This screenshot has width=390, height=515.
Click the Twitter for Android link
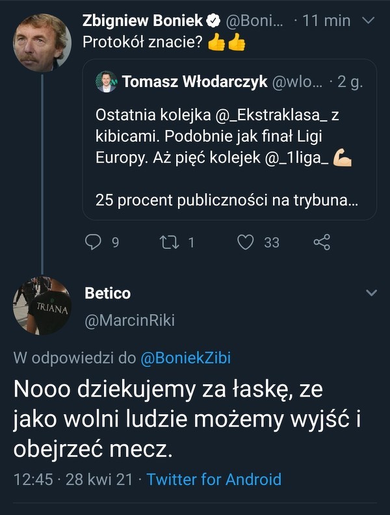(214, 480)
